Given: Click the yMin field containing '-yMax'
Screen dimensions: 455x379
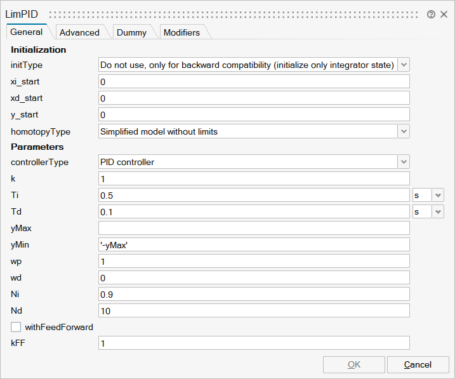Looking at the screenshot, I should pos(254,245).
